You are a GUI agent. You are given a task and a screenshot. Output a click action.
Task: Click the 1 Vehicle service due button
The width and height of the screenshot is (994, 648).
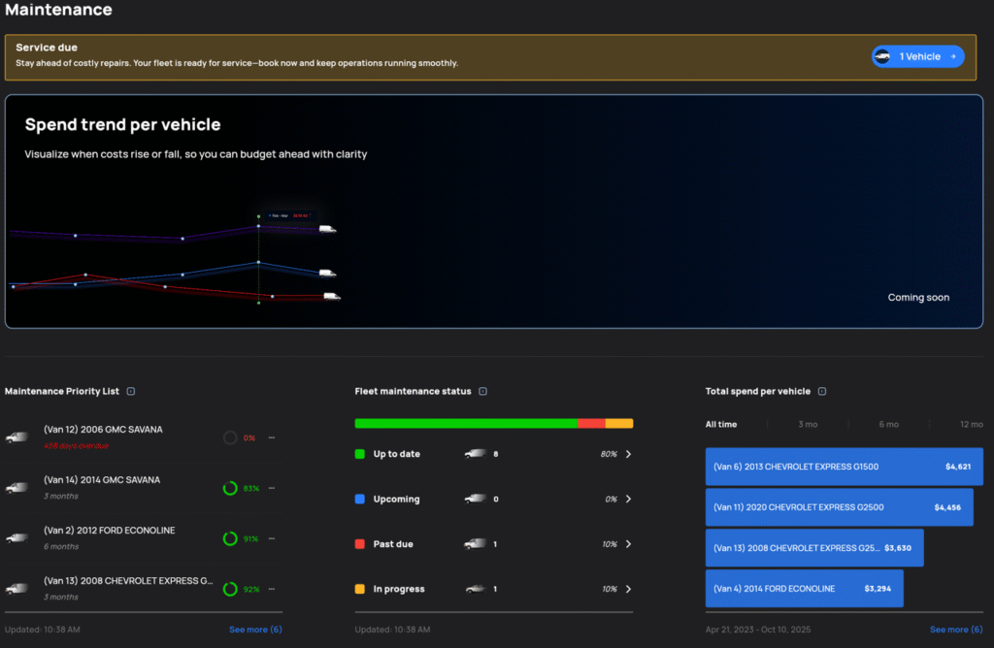pos(917,56)
